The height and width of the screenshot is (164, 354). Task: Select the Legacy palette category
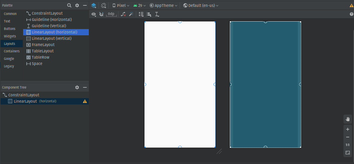coord(12,66)
